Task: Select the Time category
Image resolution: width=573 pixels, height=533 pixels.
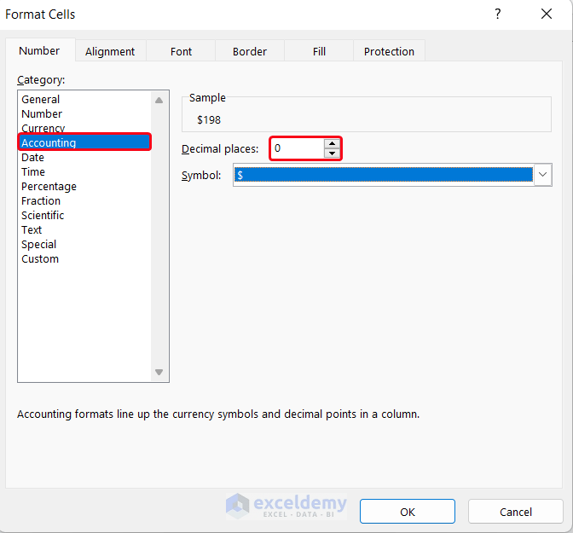Action: coord(84,171)
